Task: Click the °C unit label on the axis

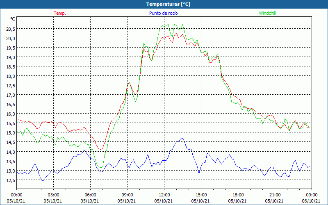Action: 13,19
